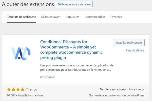This screenshot has height=101, width=152.
Task: Click the fourth gold rating star
Action: click(23, 89)
